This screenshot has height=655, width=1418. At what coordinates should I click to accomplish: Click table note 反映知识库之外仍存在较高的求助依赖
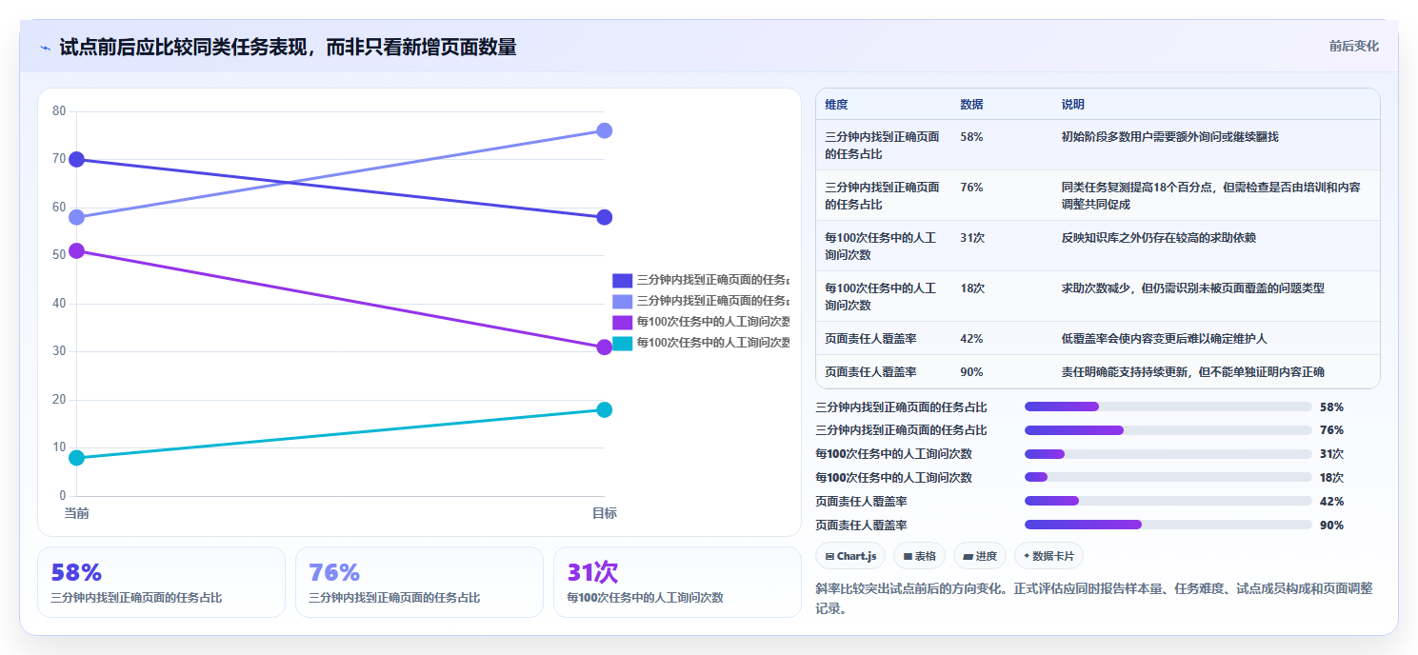point(1158,238)
